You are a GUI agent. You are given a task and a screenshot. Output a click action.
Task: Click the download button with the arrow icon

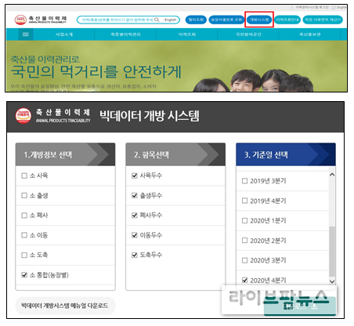pyautogui.click(x=300, y=306)
